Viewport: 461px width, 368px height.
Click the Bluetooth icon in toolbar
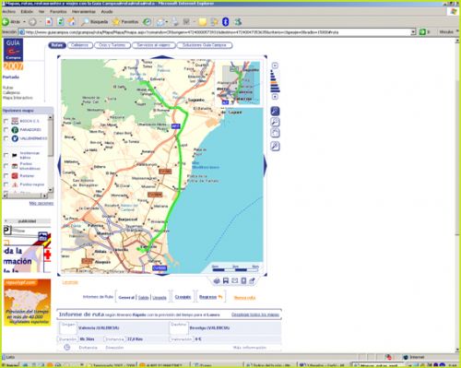(x=226, y=22)
